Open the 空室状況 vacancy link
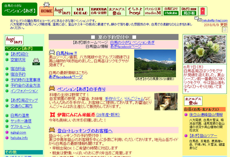 click(x=18, y=60)
